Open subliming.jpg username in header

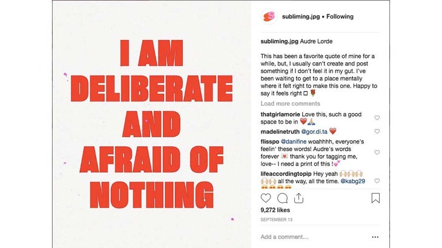pyautogui.click(x=301, y=16)
